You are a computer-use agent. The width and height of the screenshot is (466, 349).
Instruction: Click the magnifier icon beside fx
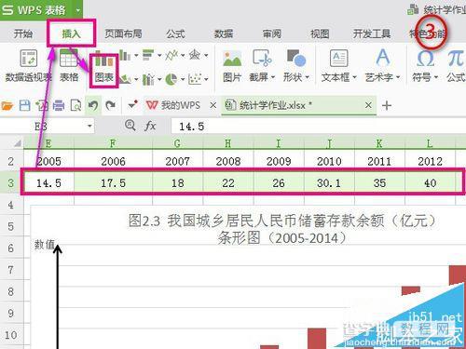click(x=130, y=126)
